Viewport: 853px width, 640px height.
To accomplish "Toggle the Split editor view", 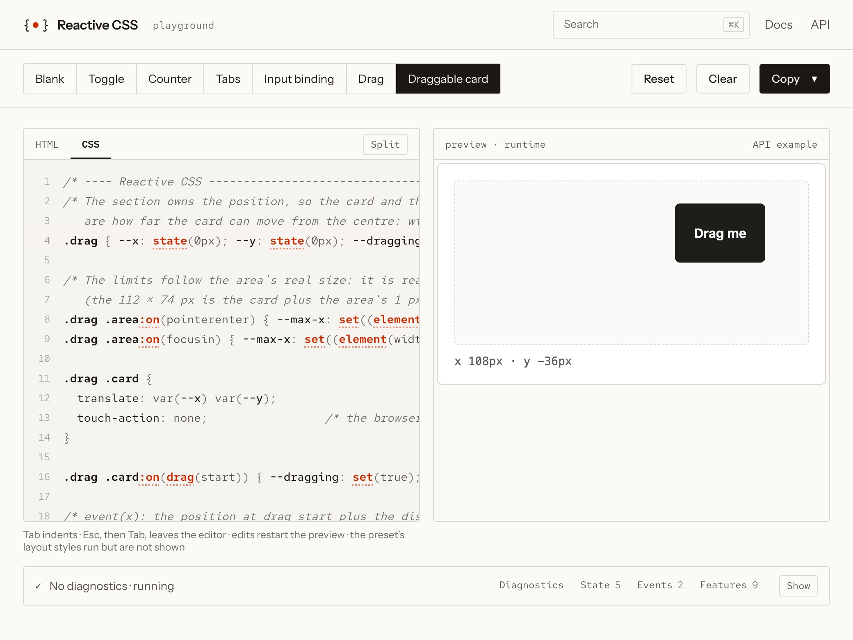I will pyautogui.click(x=385, y=144).
